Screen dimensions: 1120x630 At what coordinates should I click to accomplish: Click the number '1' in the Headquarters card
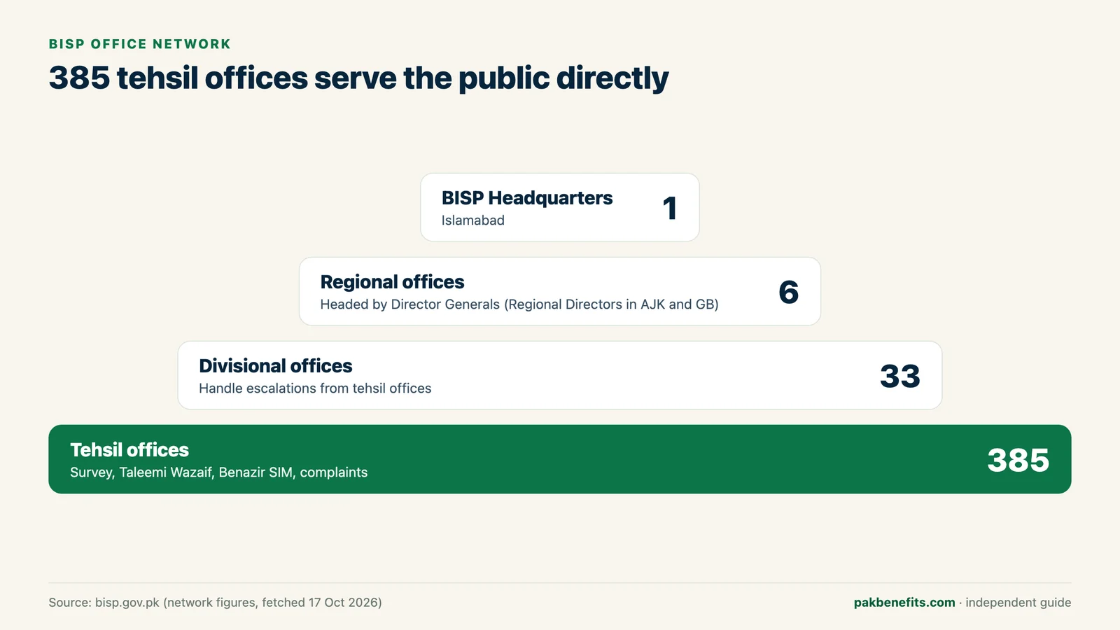click(x=670, y=208)
